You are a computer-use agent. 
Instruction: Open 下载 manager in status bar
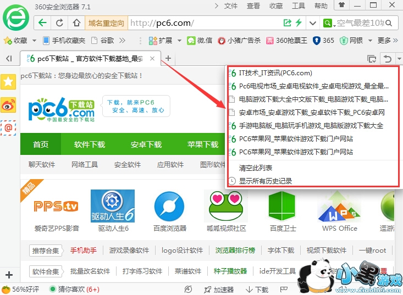(257, 290)
